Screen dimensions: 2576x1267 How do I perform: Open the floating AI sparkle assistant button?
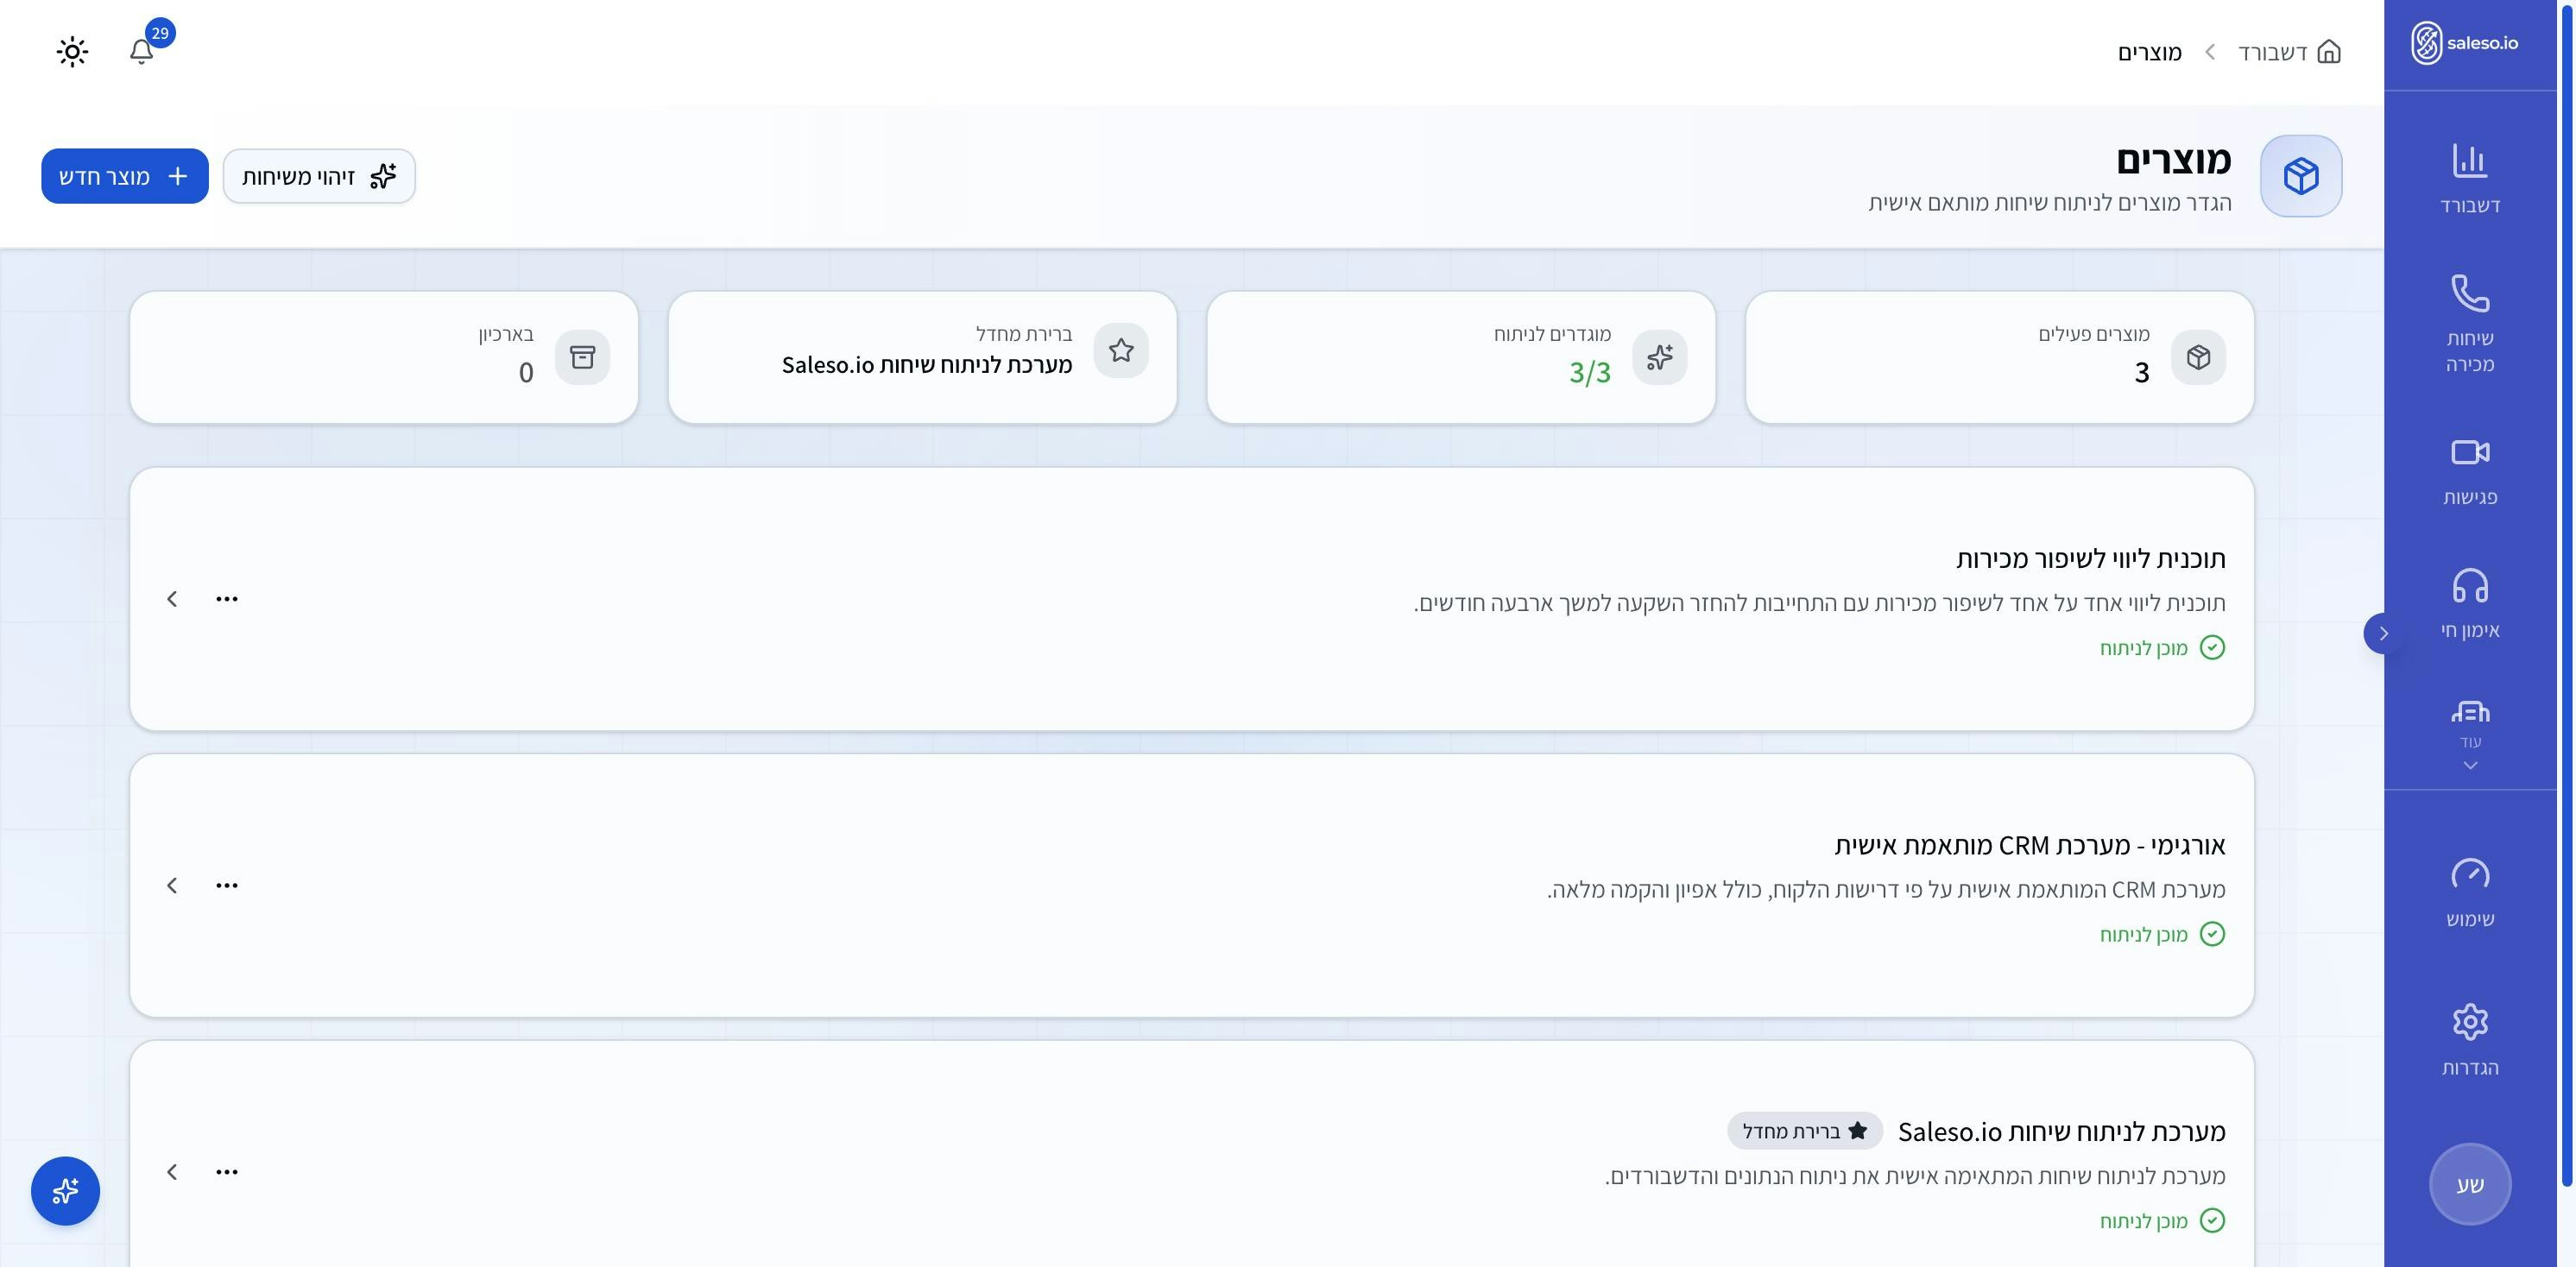pos(66,1191)
